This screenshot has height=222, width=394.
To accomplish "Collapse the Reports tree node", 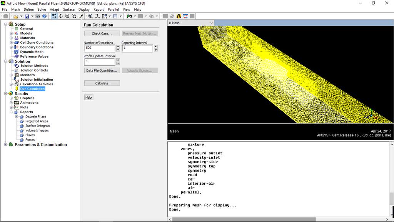I will pyautogui.click(x=11, y=112).
